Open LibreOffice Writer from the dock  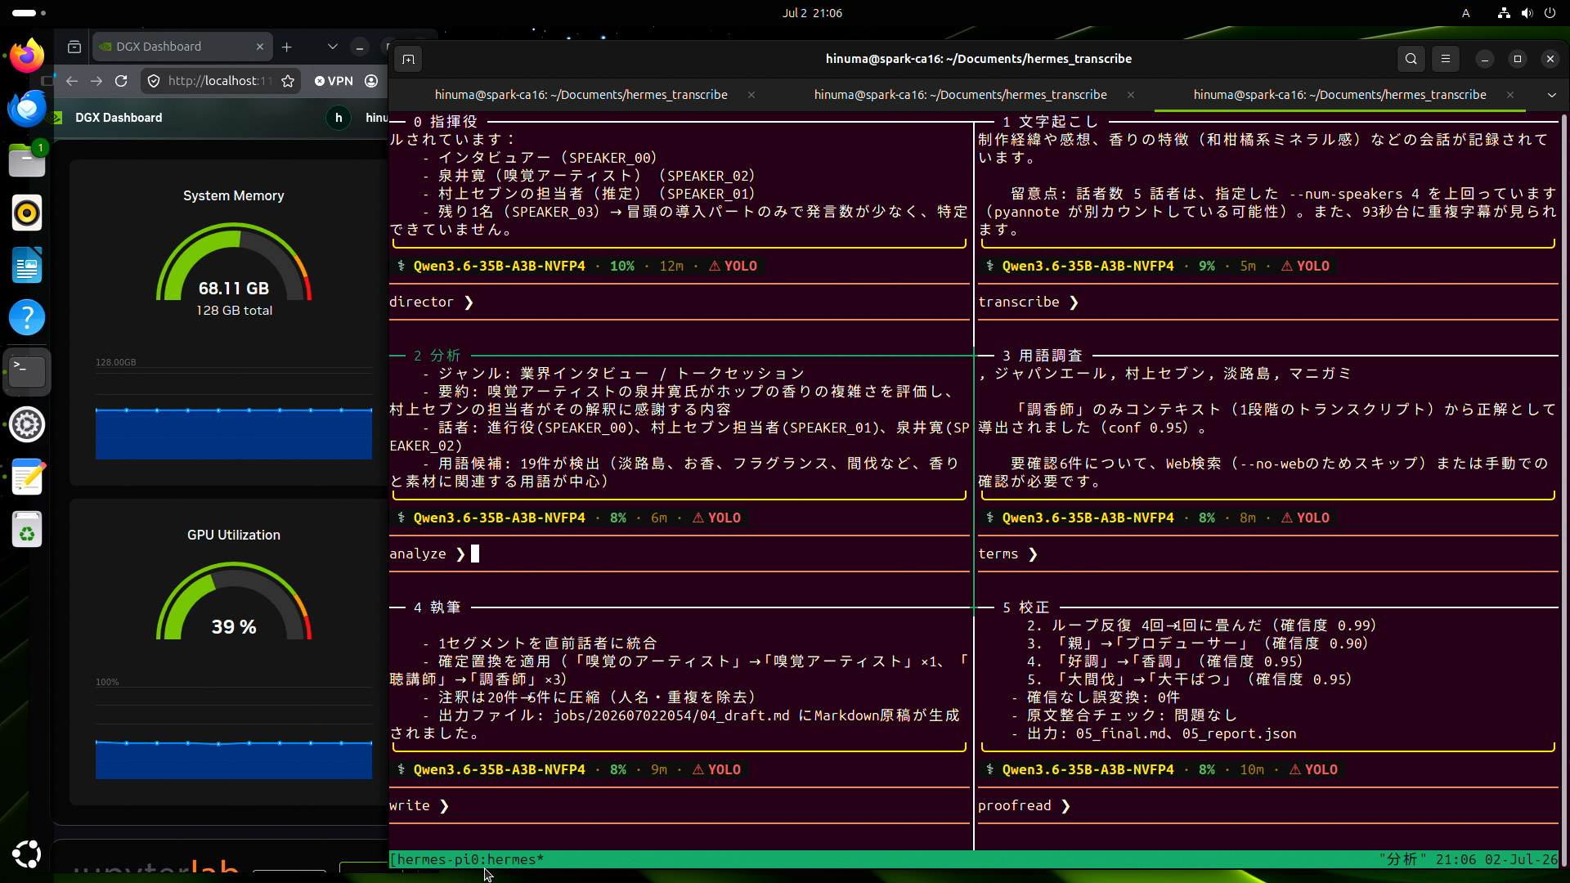[x=27, y=265]
